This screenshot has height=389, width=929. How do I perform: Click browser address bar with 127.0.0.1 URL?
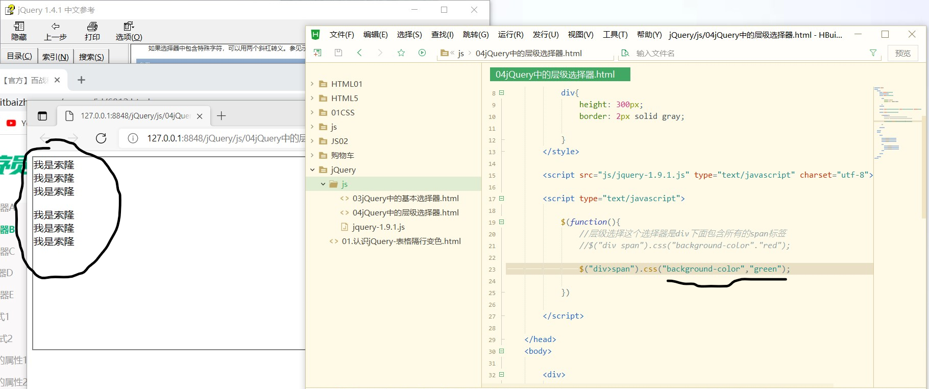pos(213,138)
